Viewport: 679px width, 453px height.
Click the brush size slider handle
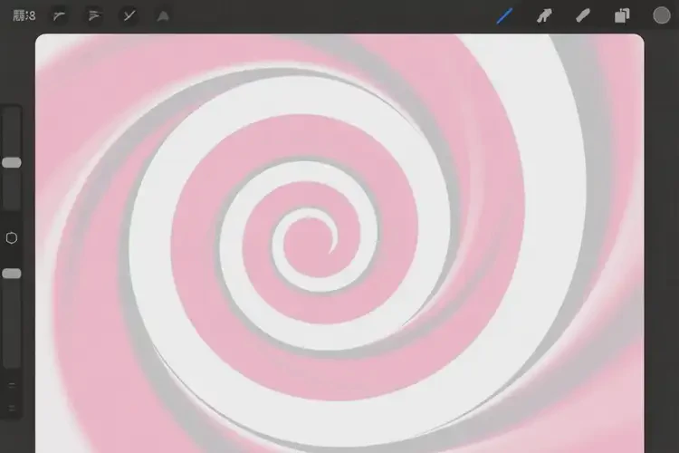(12, 162)
